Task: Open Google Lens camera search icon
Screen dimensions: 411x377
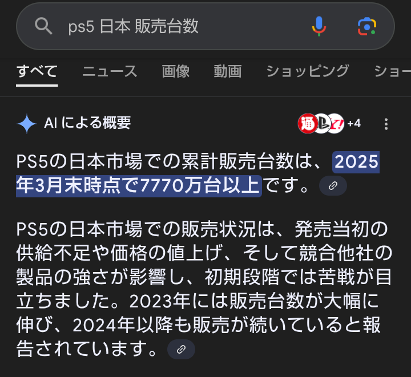Action: pos(366,26)
